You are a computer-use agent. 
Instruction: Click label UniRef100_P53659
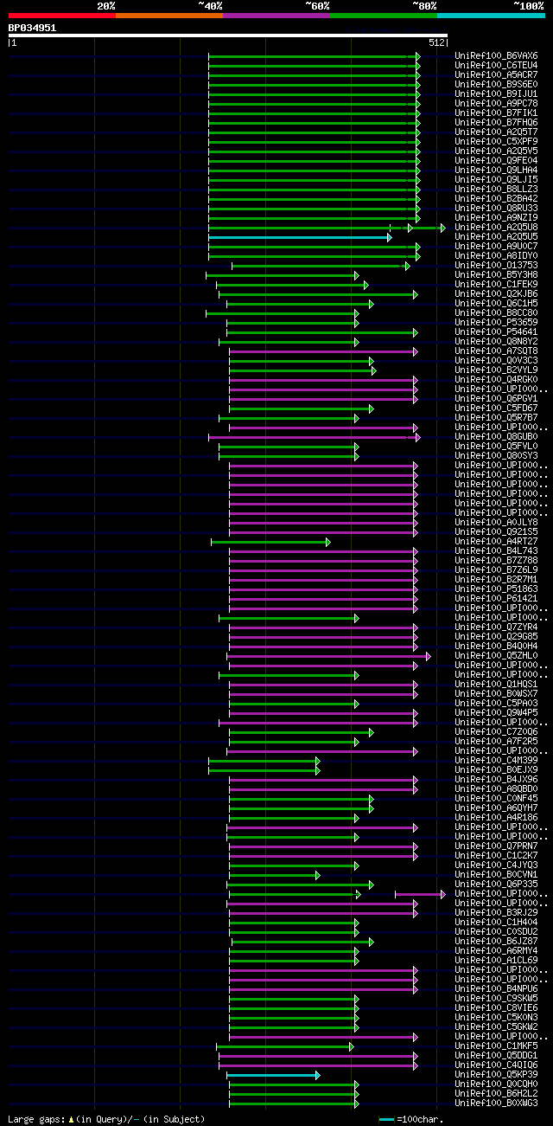pyautogui.click(x=496, y=323)
